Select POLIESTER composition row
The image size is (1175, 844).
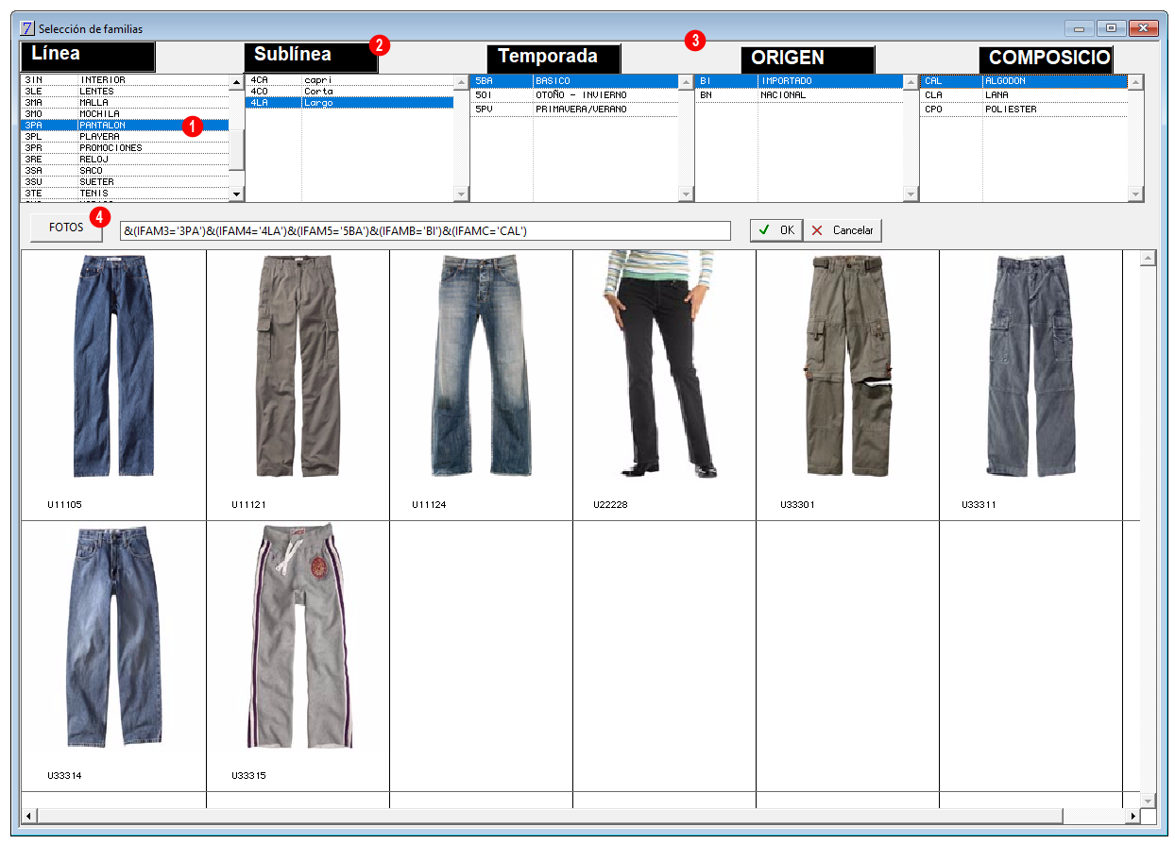coord(1024,110)
